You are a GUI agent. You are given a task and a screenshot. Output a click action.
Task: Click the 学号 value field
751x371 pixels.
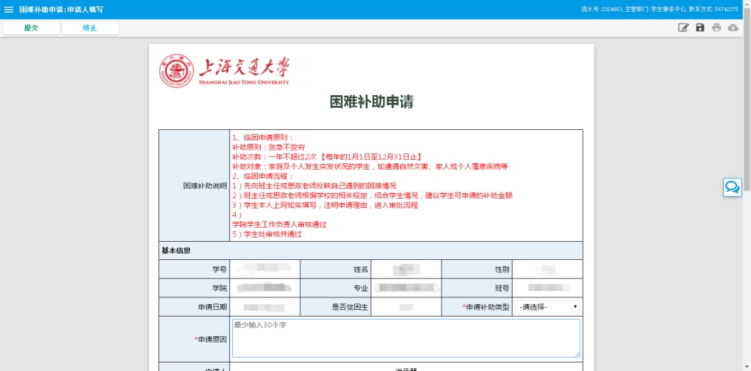click(x=264, y=270)
